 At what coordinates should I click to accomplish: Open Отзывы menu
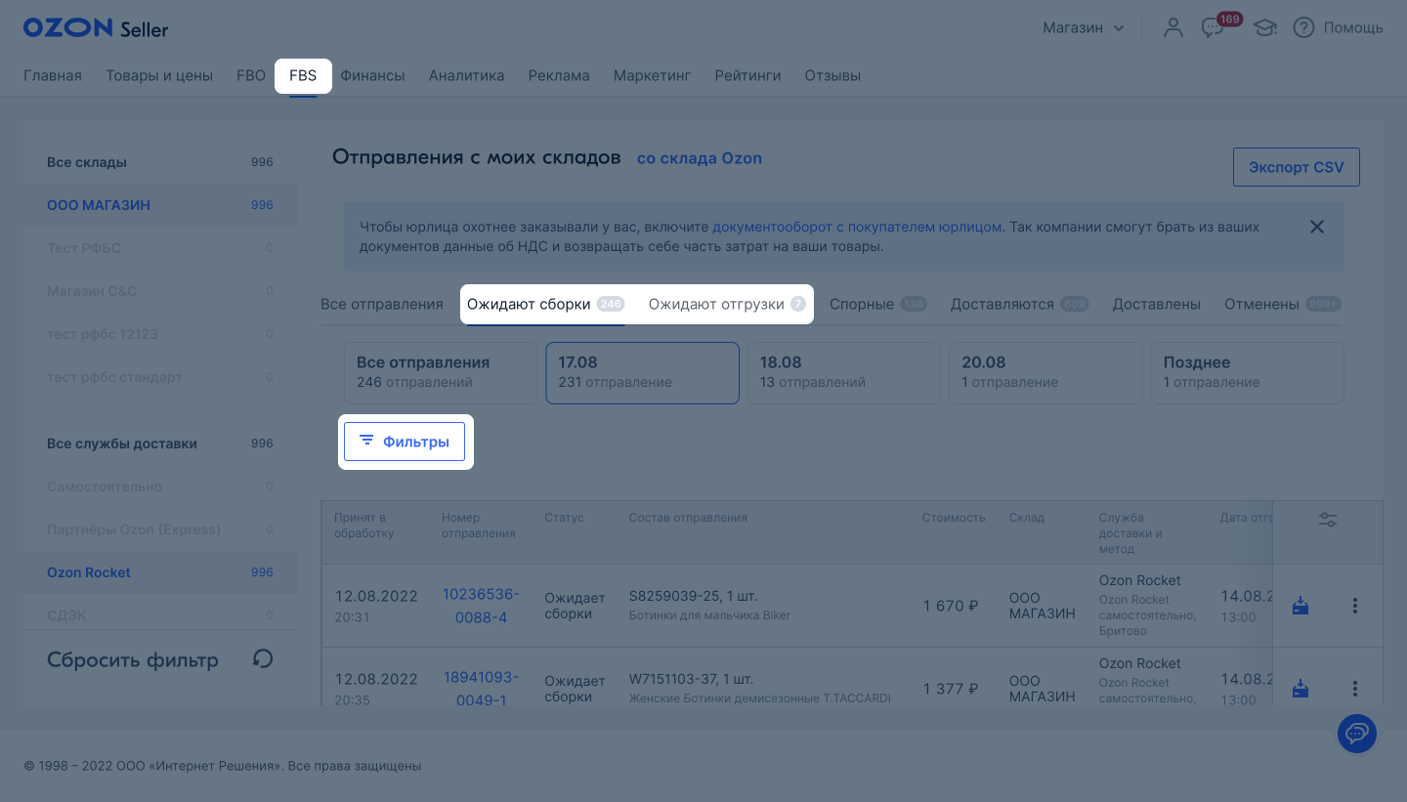832,75
